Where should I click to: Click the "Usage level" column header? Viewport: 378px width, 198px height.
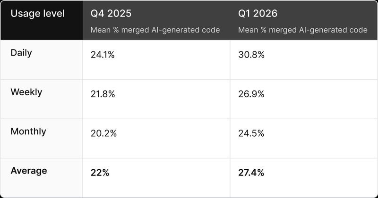tap(37, 13)
